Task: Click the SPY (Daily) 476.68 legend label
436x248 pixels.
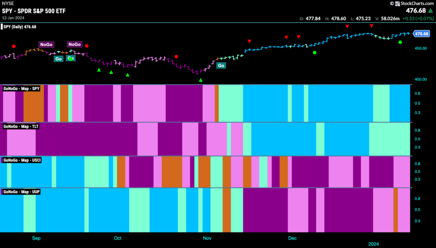Action: (x=20, y=27)
